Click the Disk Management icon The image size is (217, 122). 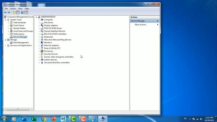11,43
